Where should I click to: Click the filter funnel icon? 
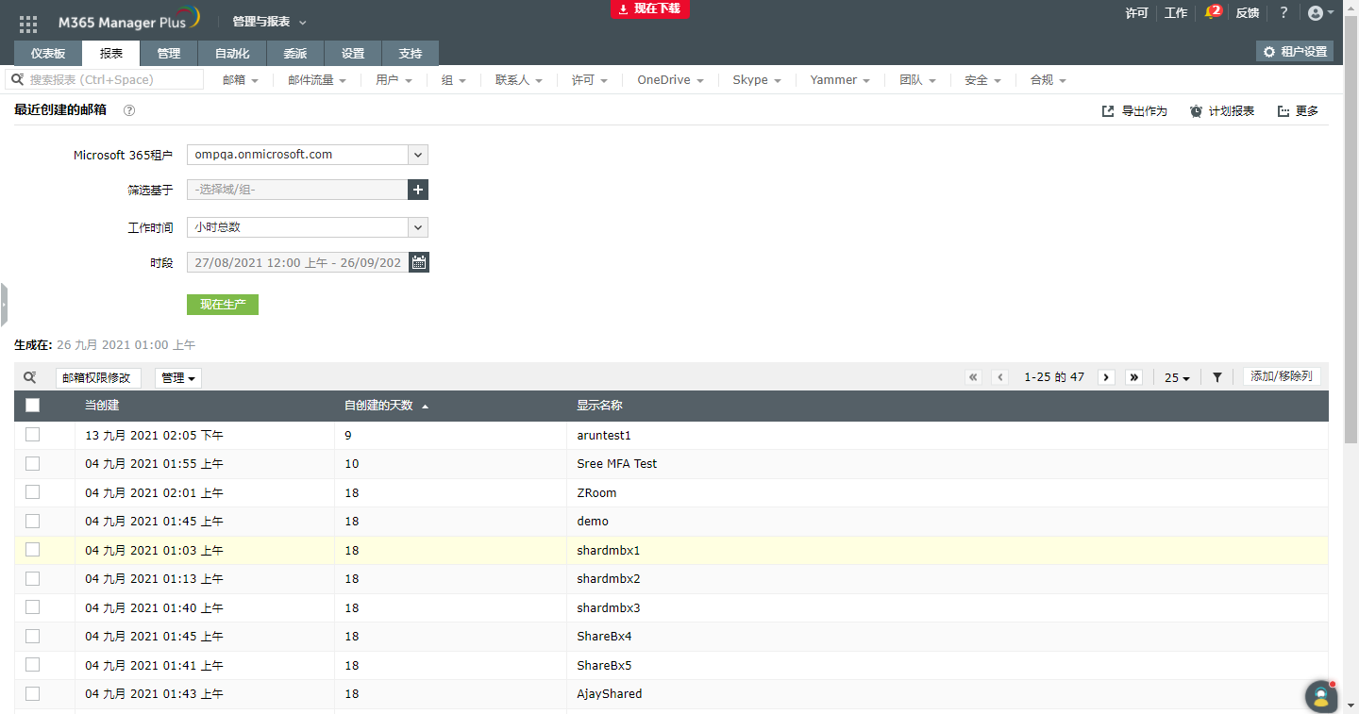1217,377
